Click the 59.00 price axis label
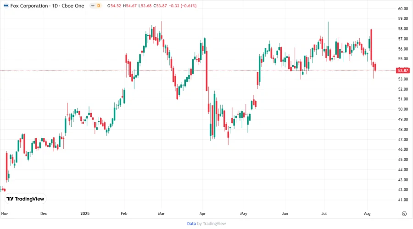 click(x=403, y=18)
